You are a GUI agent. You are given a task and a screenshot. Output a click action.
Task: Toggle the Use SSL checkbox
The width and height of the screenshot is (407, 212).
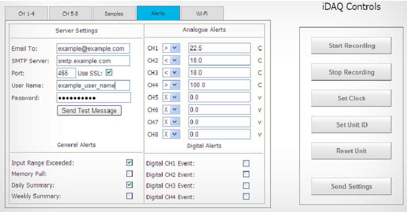[109, 73]
